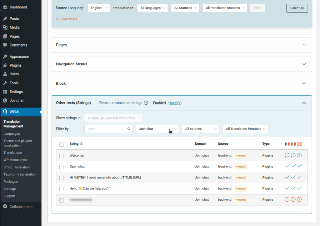Click the Modify link

click(175, 103)
